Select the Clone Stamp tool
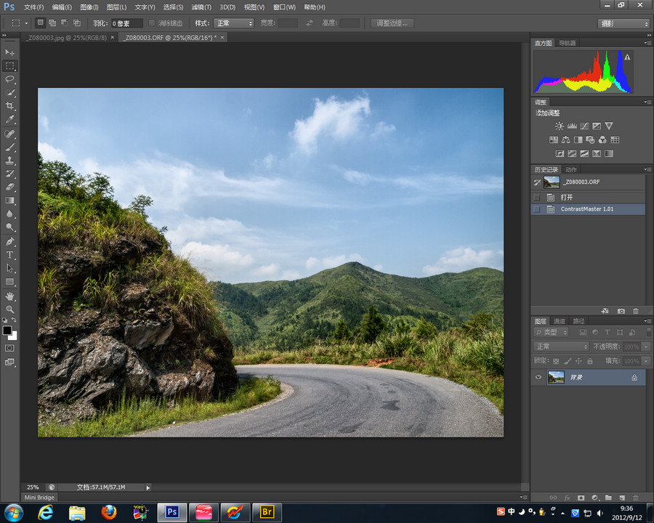 (10, 161)
